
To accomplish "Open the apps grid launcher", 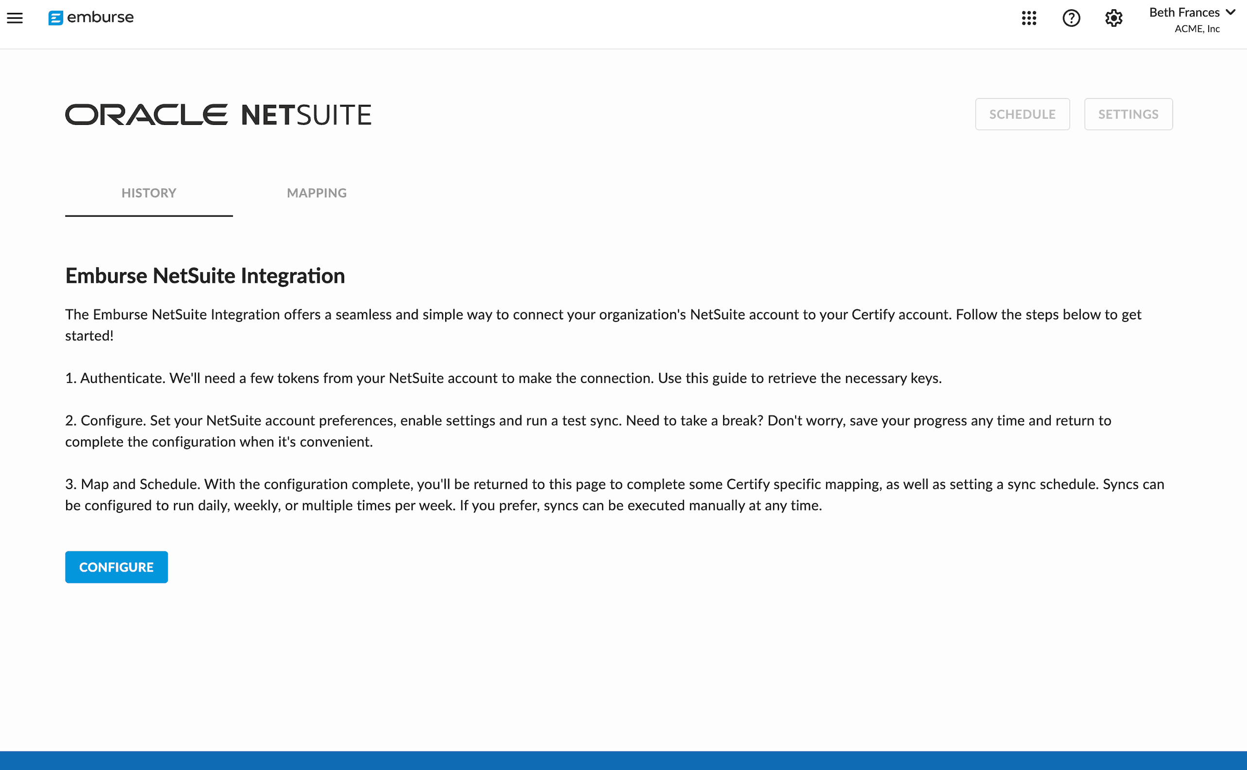I will coord(1029,18).
